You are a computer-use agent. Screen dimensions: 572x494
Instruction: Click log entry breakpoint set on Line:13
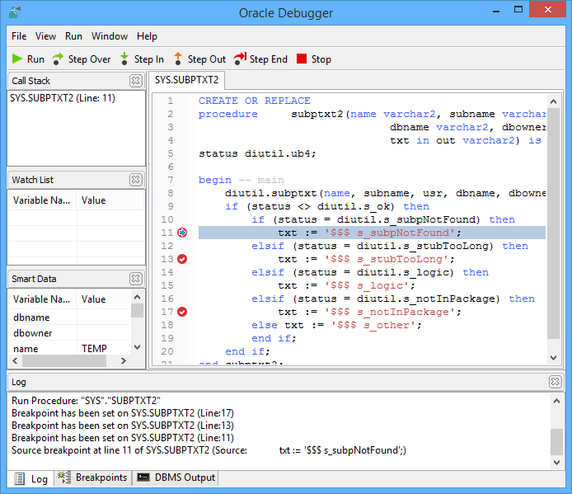click(123, 426)
